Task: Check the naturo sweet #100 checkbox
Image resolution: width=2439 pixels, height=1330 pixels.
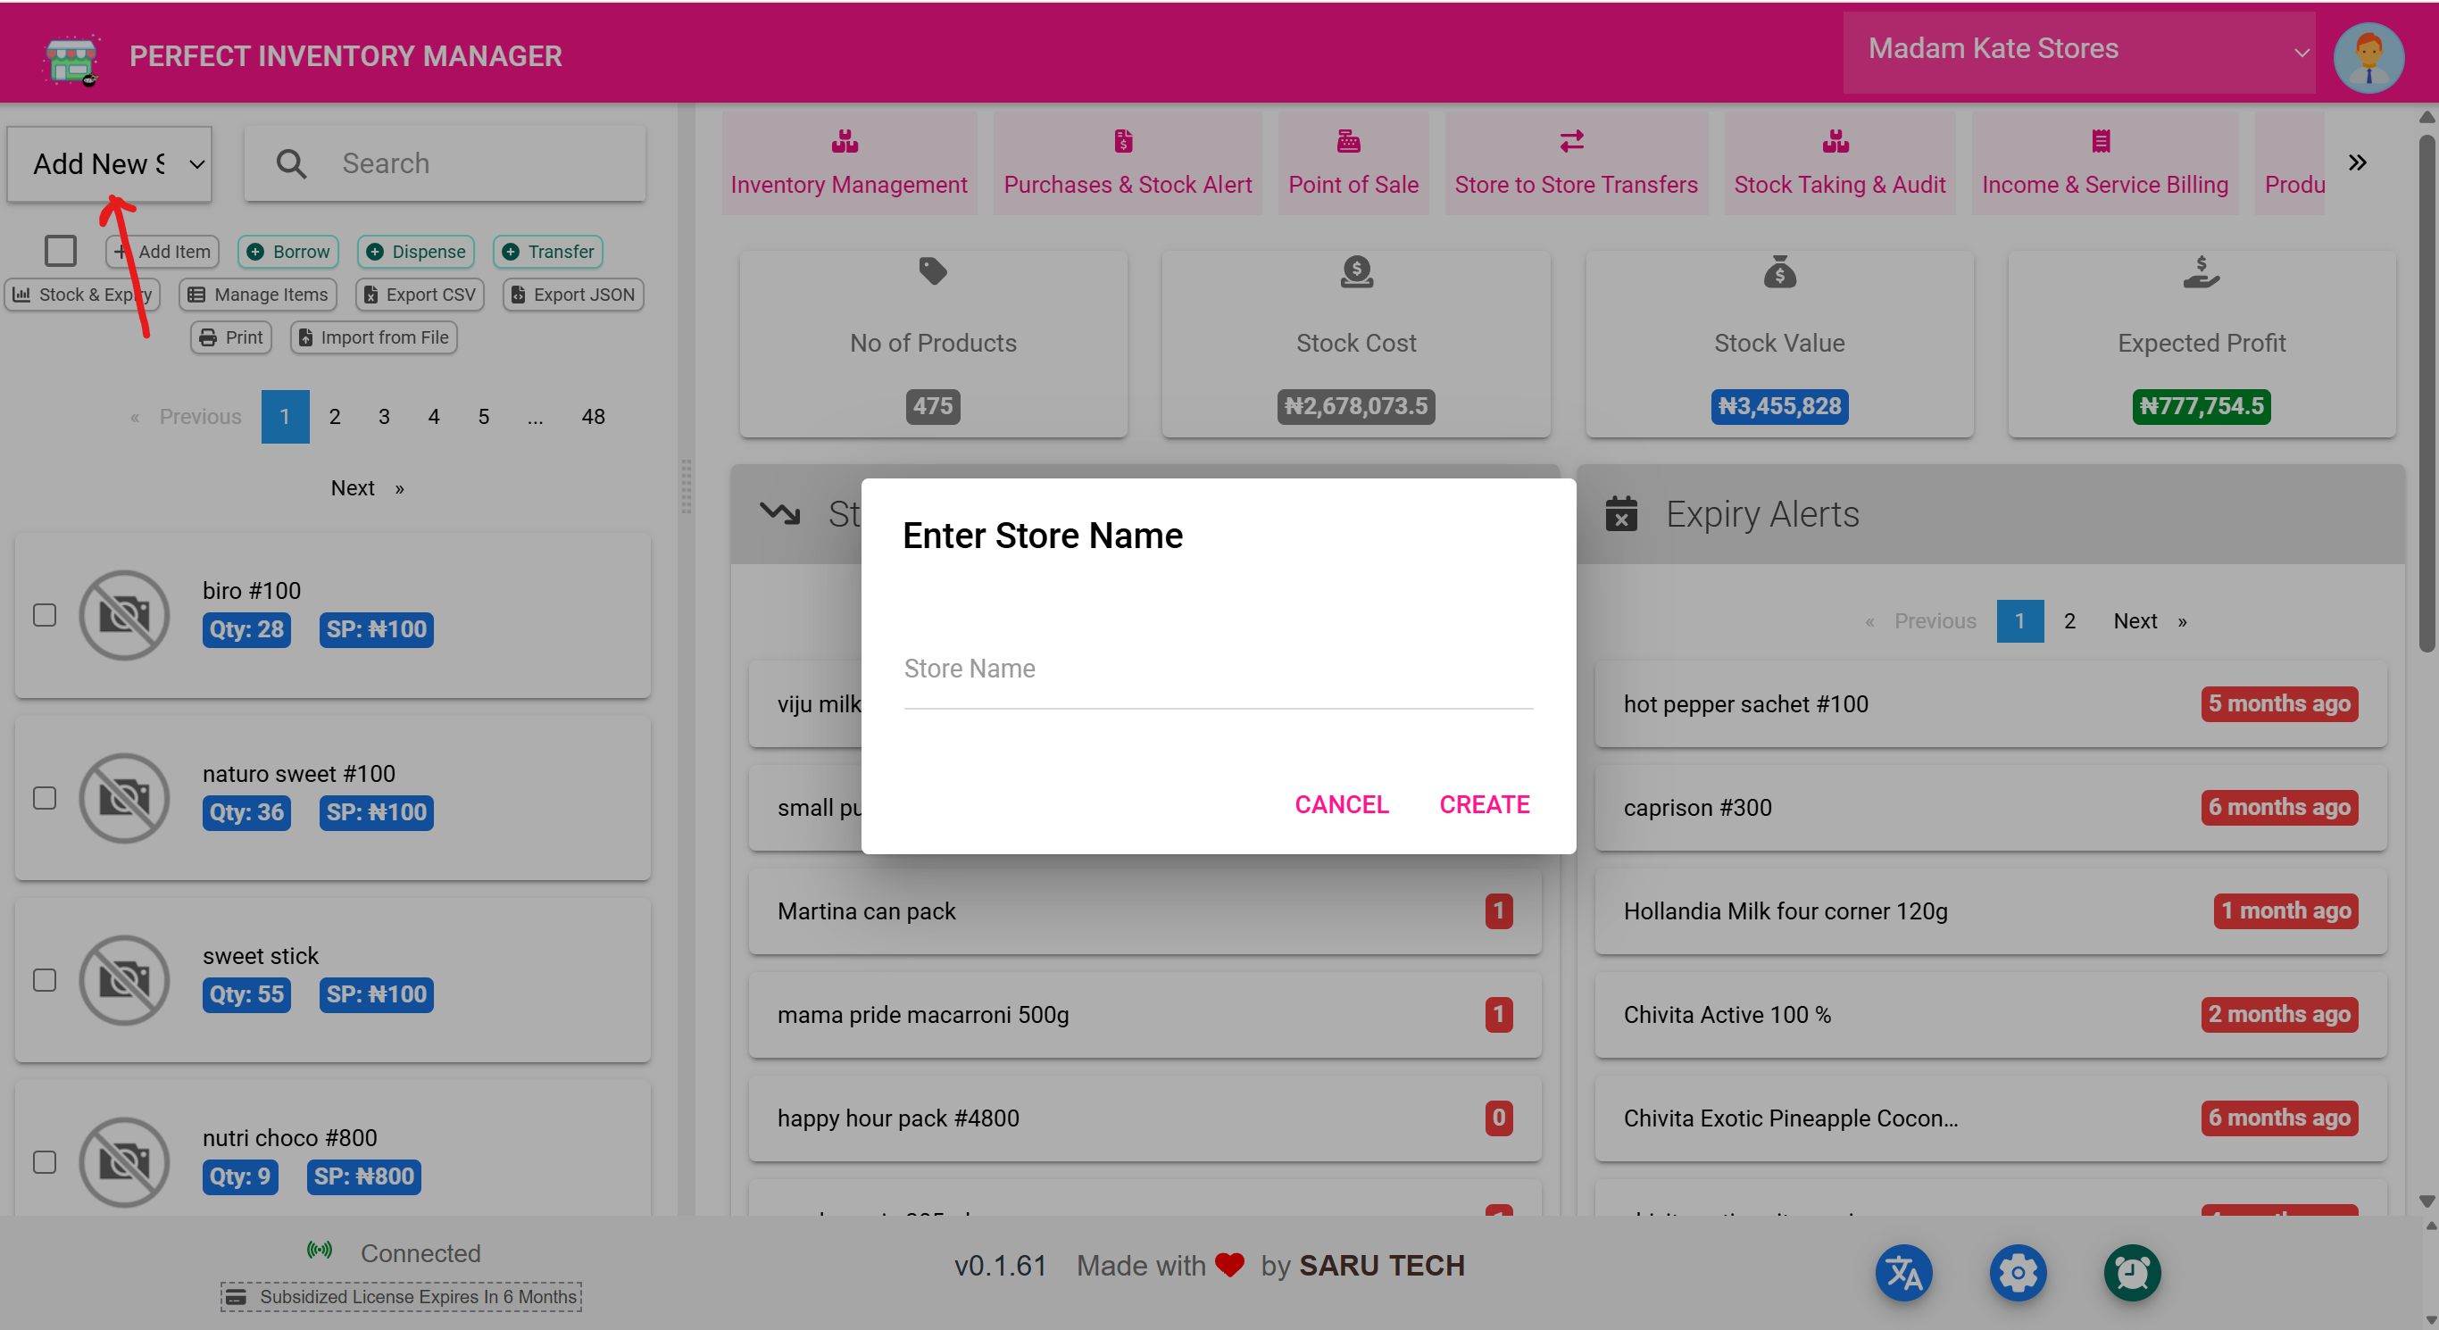Action: point(45,798)
